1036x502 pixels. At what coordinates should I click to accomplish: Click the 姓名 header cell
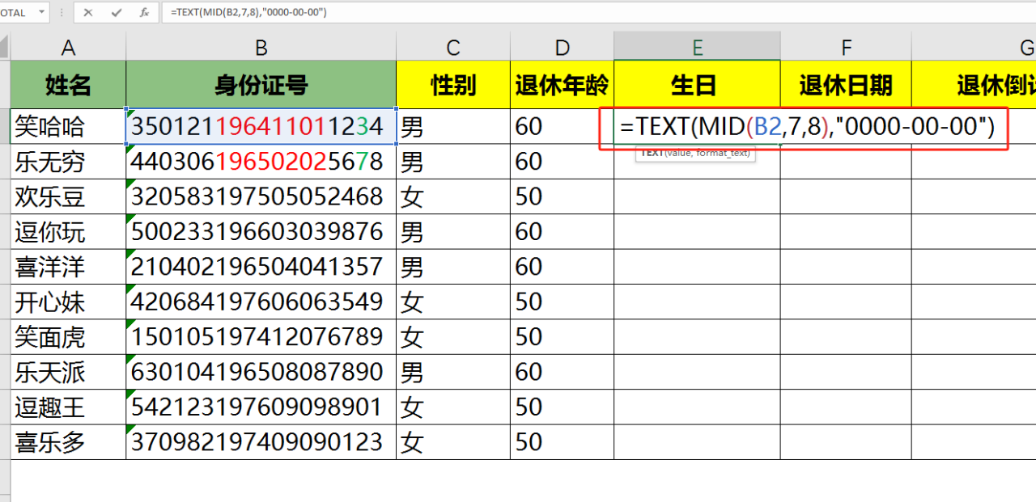point(68,85)
